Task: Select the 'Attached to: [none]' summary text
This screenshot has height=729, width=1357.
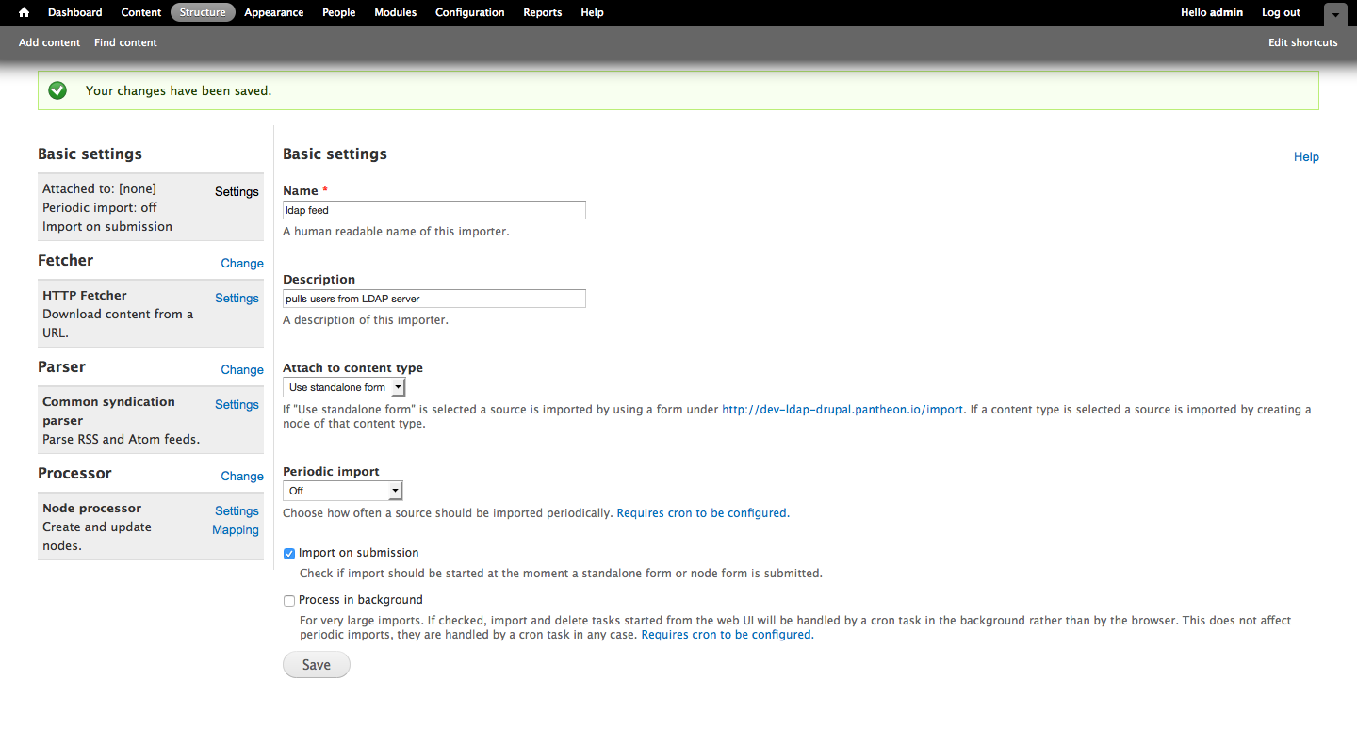Action: point(99,188)
